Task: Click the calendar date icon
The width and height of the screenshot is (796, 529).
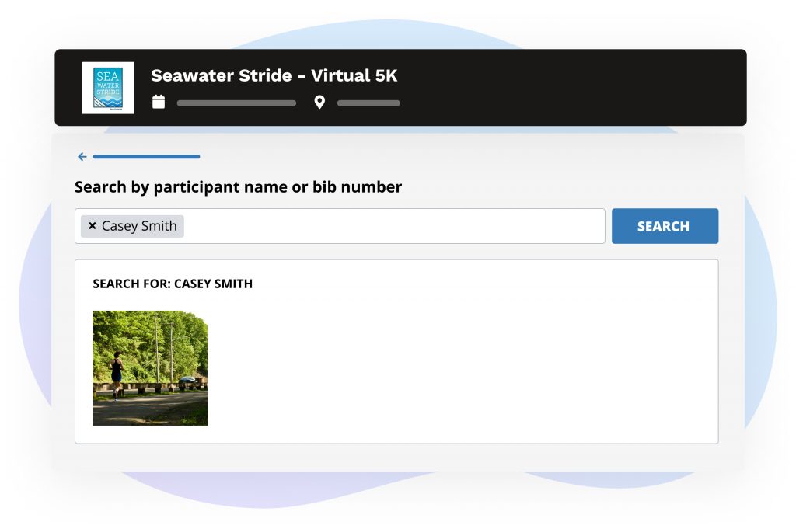Action: tap(159, 102)
